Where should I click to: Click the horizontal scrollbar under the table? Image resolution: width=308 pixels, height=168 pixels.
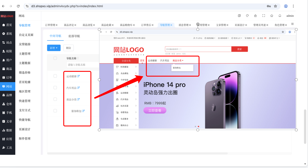click(x=137, y=153)
